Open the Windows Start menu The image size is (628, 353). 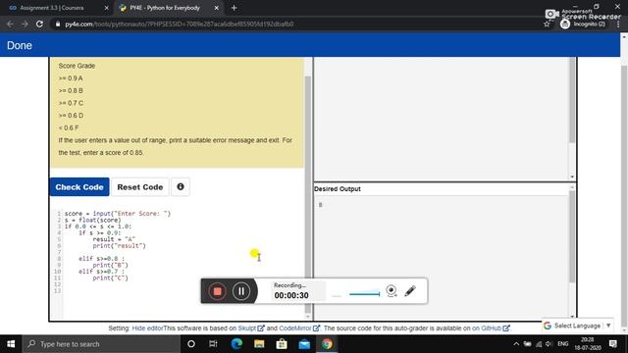[x=11, y=344]
